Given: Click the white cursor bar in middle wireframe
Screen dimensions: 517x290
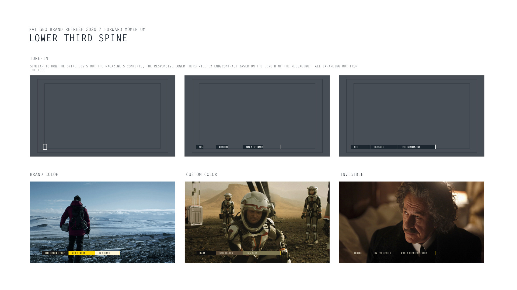Looking at the screenshot, I should [x=281, y=147].
